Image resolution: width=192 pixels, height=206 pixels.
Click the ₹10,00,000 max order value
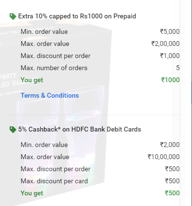click(x=163, y=157)
